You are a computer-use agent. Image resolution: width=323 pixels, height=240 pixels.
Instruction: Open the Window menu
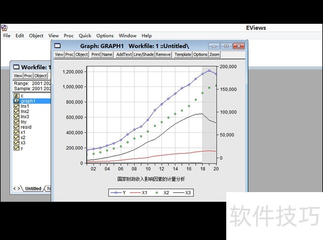pos(128,35)
